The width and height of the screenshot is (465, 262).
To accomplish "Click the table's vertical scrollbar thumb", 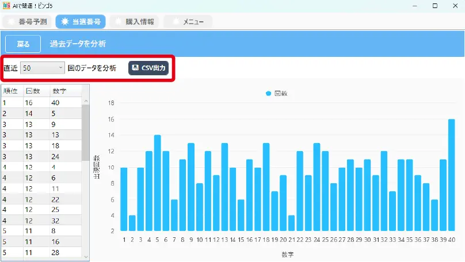I will [x=86, y=133].
